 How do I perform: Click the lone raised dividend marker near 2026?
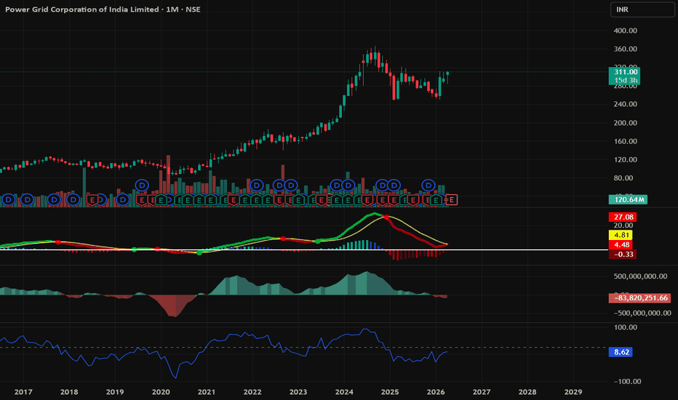(428, 185)
